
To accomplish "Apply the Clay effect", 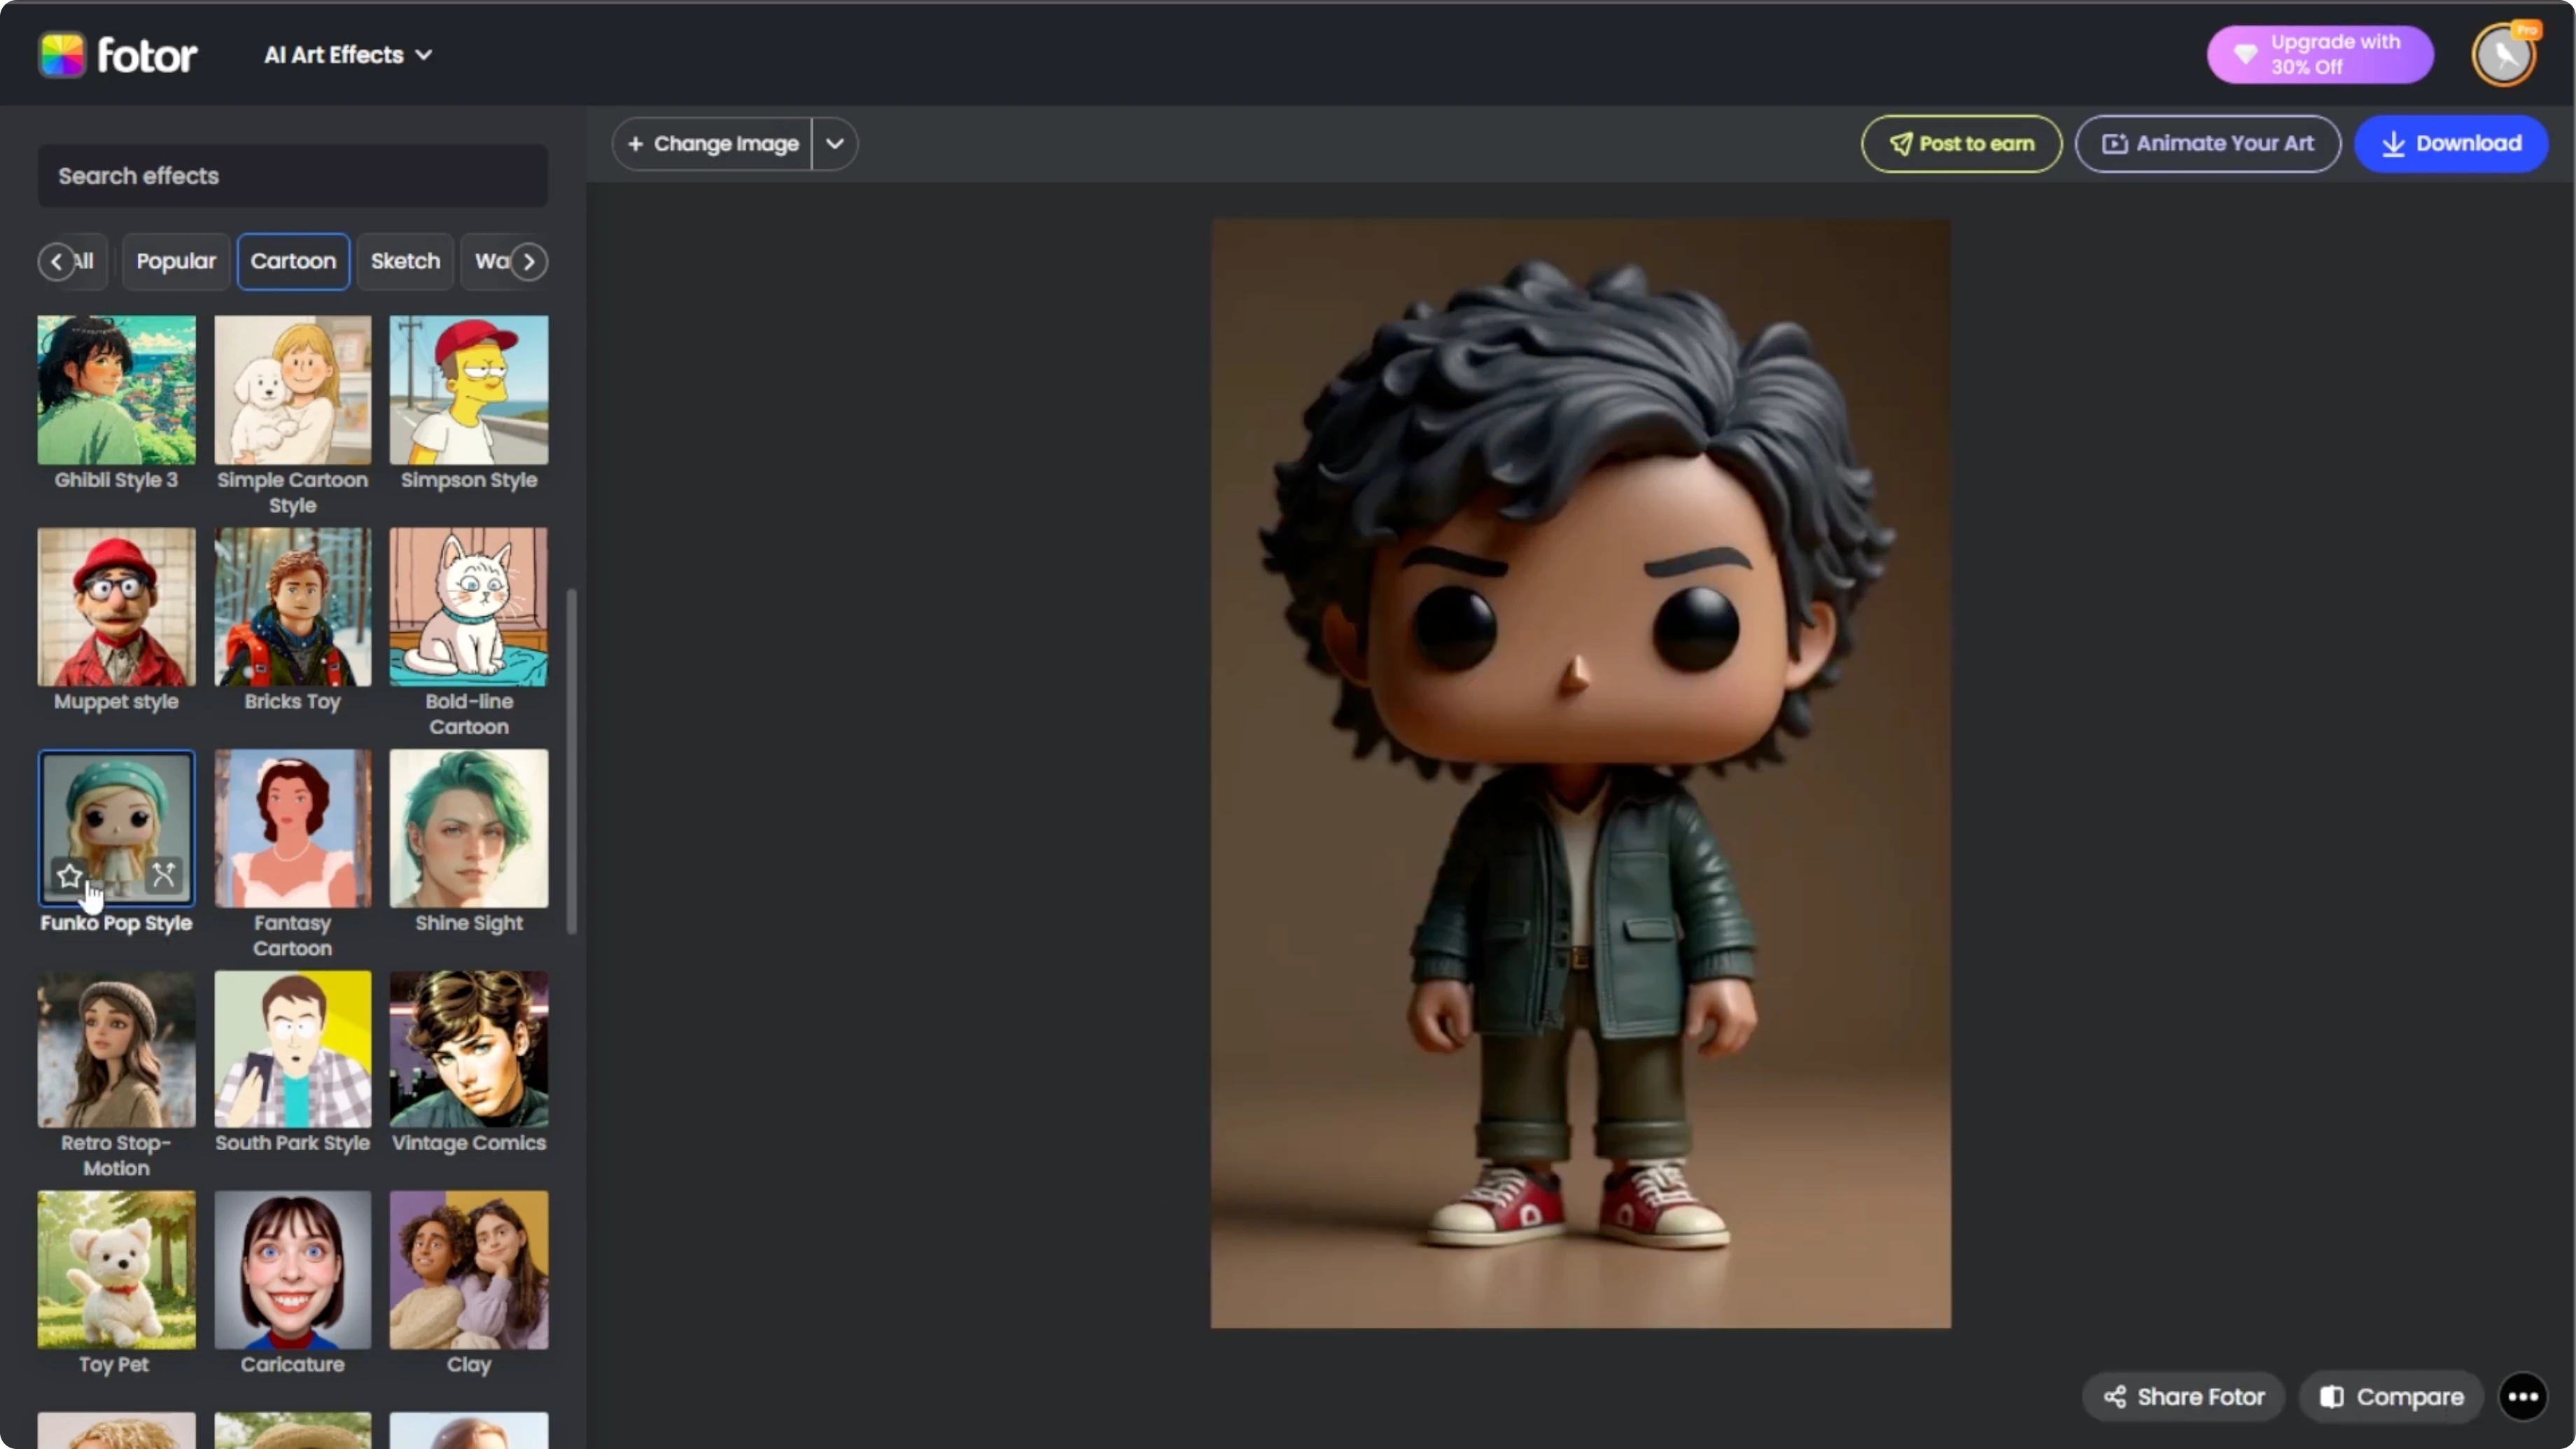I will (469, 1270).
